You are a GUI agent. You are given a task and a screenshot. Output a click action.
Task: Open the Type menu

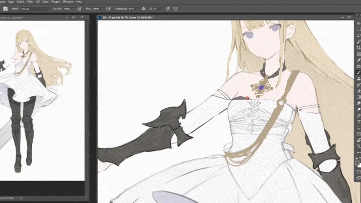[x=11, y=2]
